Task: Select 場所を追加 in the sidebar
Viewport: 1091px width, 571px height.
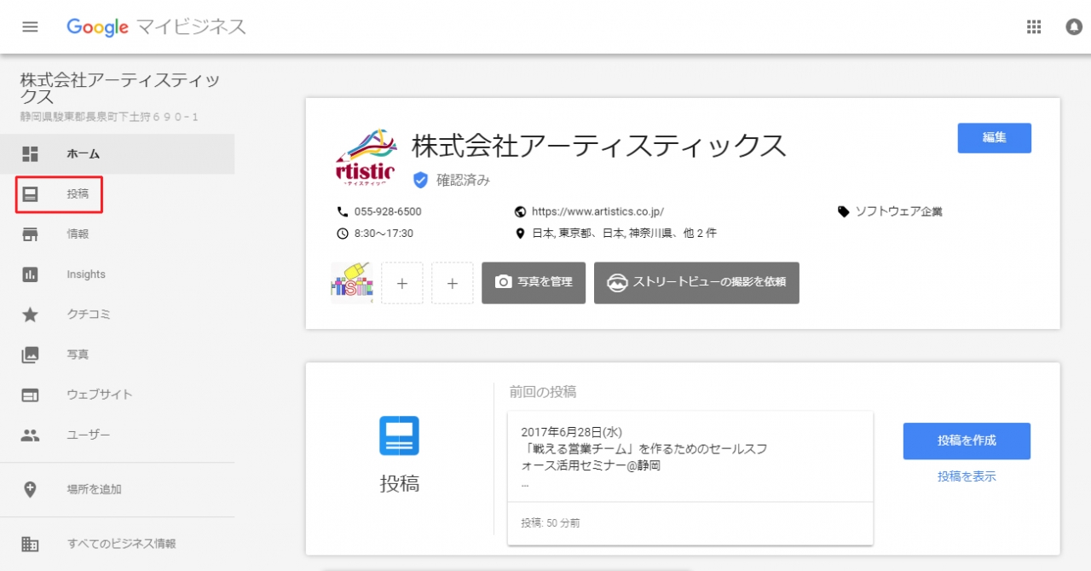Action: [x=117, y=489]
